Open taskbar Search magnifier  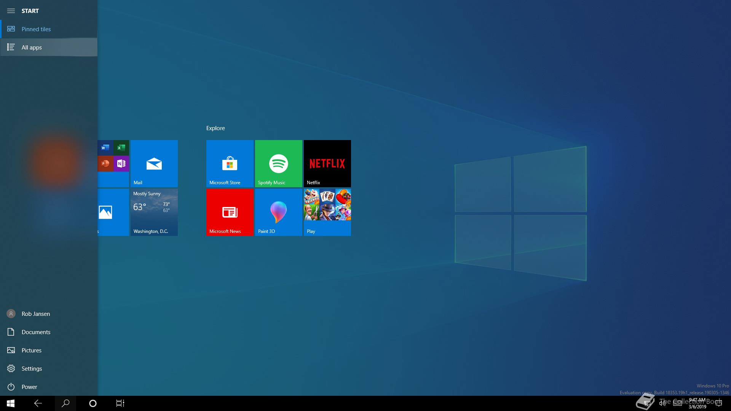coord(65,403)
